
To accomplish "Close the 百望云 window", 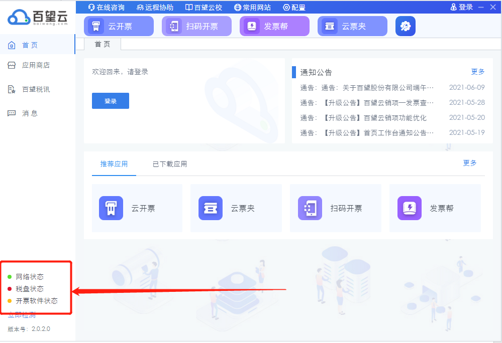I will coord(493,7).
